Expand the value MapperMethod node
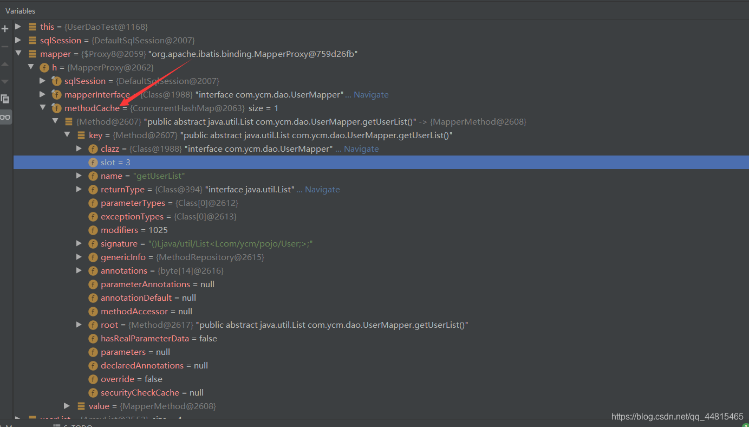This screenshot has height=427, width=749. pos(67,406)
